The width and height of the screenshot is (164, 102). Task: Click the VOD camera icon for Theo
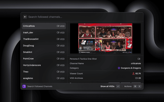click(58, 72)
